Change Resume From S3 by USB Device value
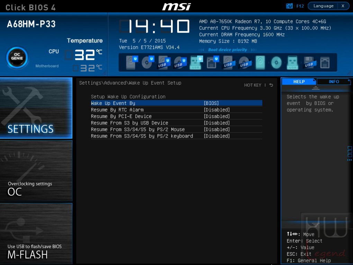The image size is (353, 265). (217, 123)
